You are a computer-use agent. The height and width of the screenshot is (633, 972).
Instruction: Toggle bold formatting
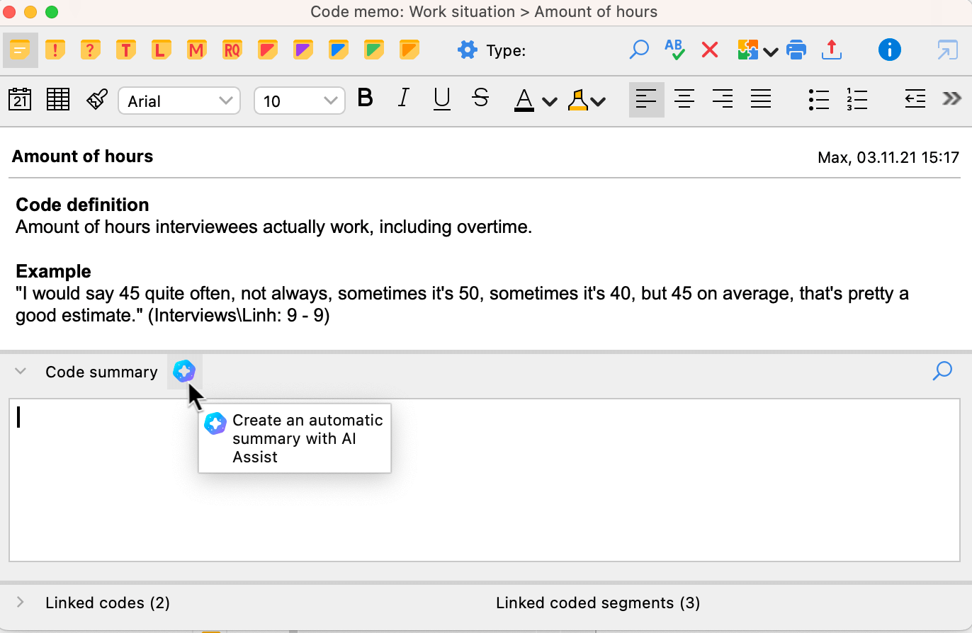pos(365,99)
